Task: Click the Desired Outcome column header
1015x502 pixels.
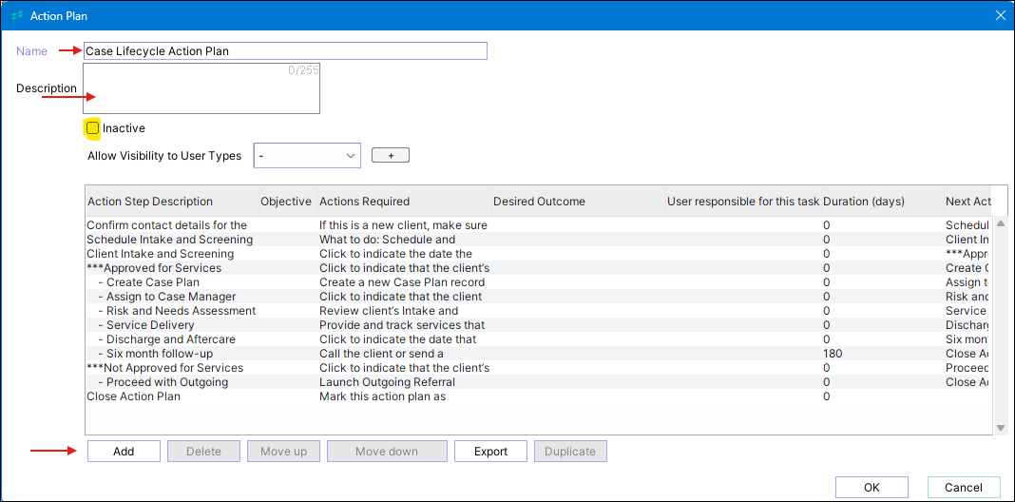Action: 578,202
